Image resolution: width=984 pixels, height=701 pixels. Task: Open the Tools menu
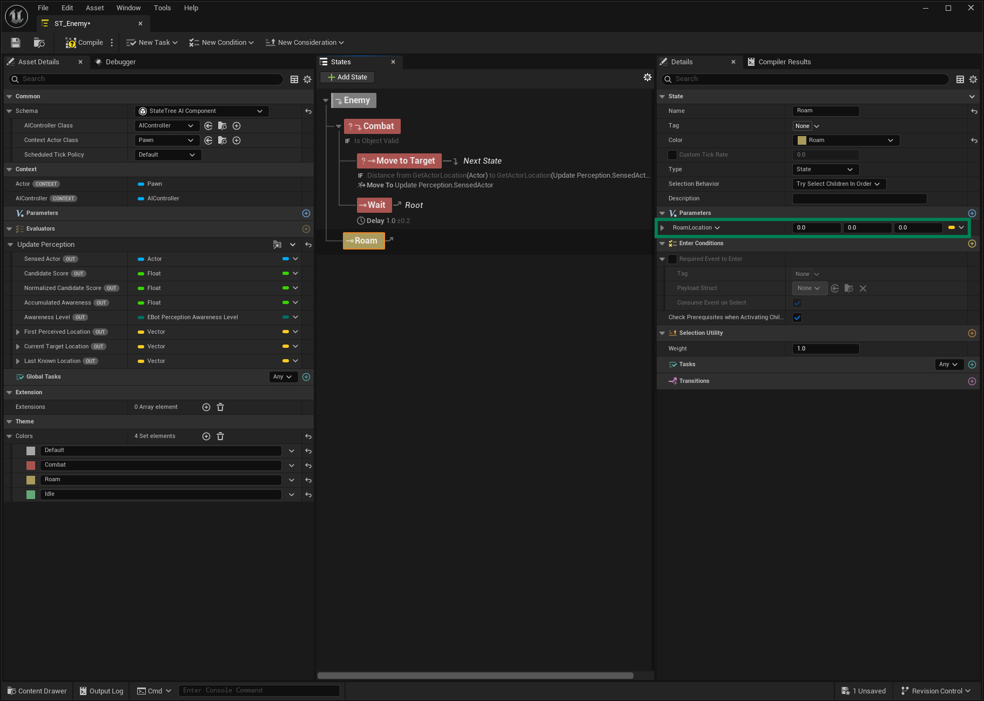[x=162, y=8]
